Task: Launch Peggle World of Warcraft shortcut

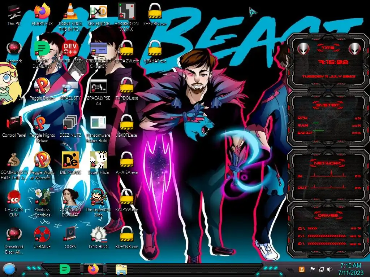Action: click(x=42, y=166)
